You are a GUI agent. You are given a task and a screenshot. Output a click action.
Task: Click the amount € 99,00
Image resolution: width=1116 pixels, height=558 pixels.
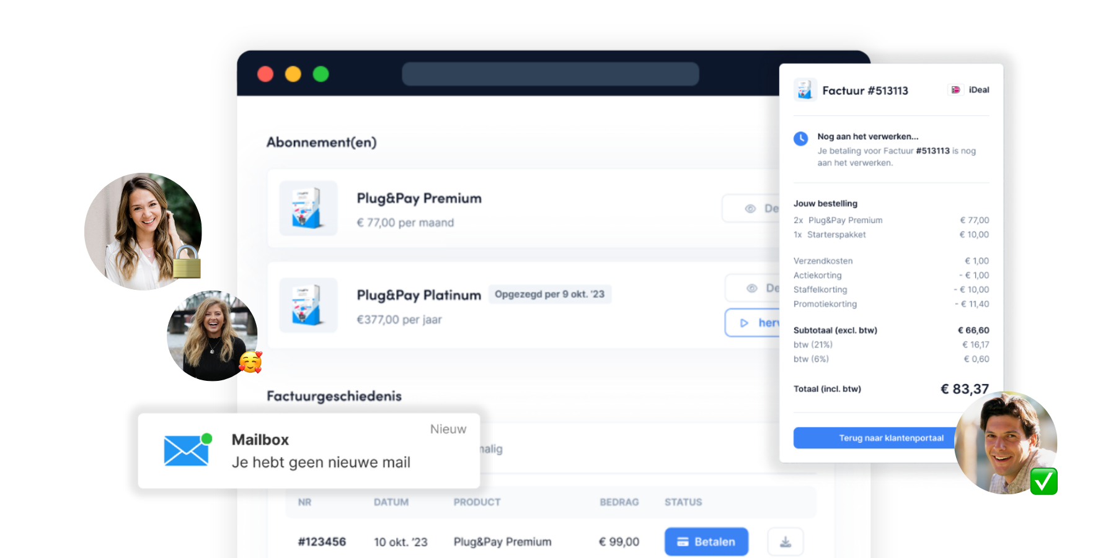pos(619,542)
